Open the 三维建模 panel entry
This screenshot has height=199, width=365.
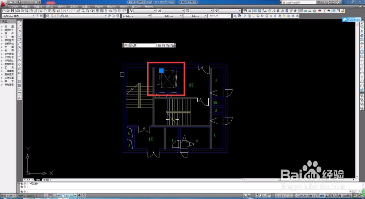pyautogui.click(x=9, y=71)
